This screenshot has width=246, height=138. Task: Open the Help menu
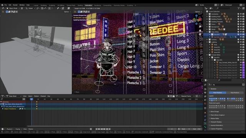[28, 5]
